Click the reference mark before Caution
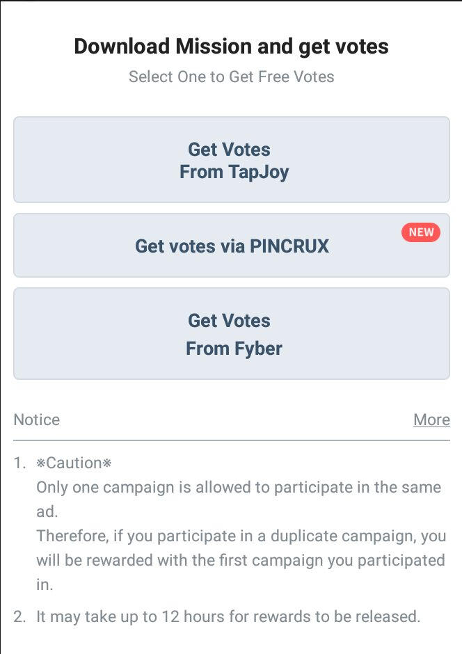Viewport: 462px width, 654px height. [40, 463]
